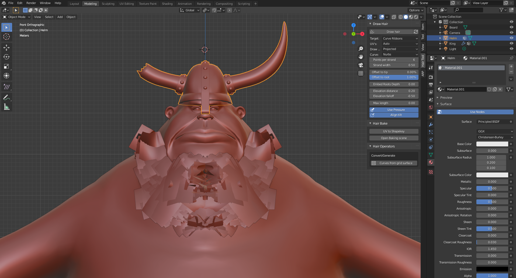The image size is (516, 278).
Task: Open the Global transform orientation dropdown
Action: coord(190,10)
